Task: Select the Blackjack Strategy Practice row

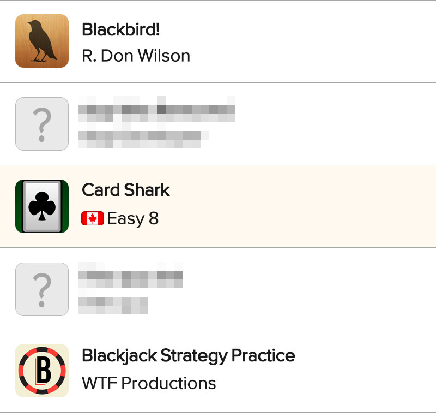Action: pos(218,371)
